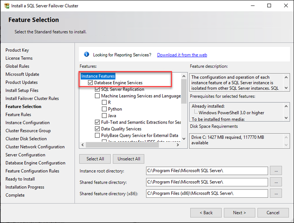
Task: Click the features list scroll-left arrow
Action: [83, 145]
